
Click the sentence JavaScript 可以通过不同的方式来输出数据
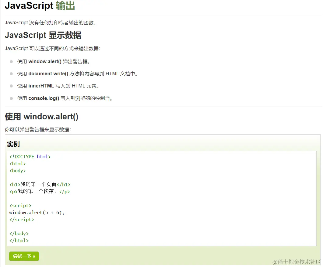click(x=53, y=49)
